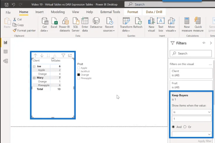Import data from Excel
This screenshot has width=215, height=143.
(54, 23)
